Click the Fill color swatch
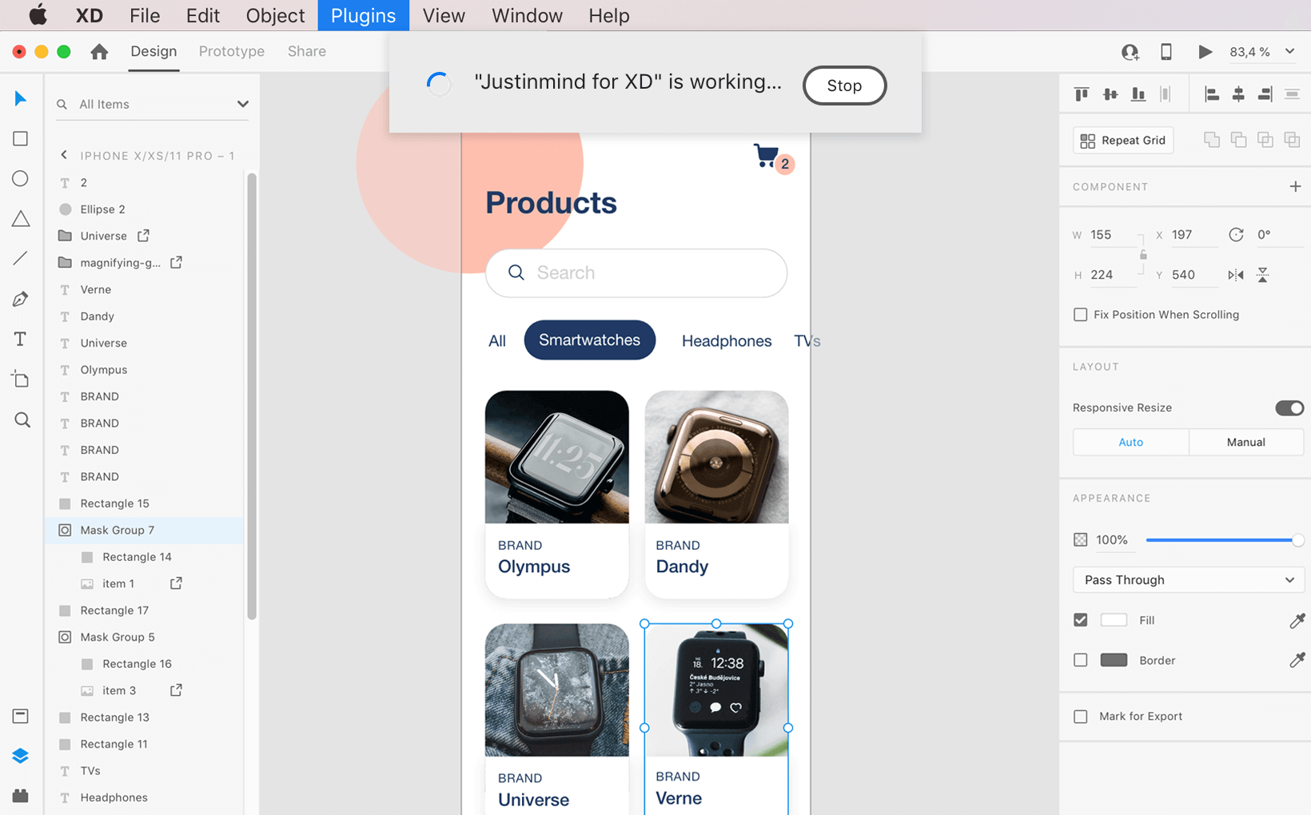 1113,620
